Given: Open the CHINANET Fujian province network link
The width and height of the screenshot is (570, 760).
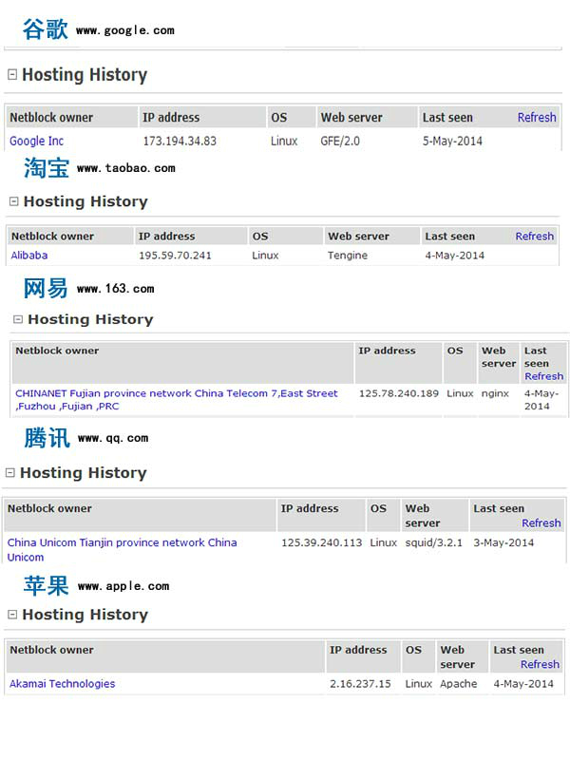Looking at the screenshot, I should (x=176, y=400).
